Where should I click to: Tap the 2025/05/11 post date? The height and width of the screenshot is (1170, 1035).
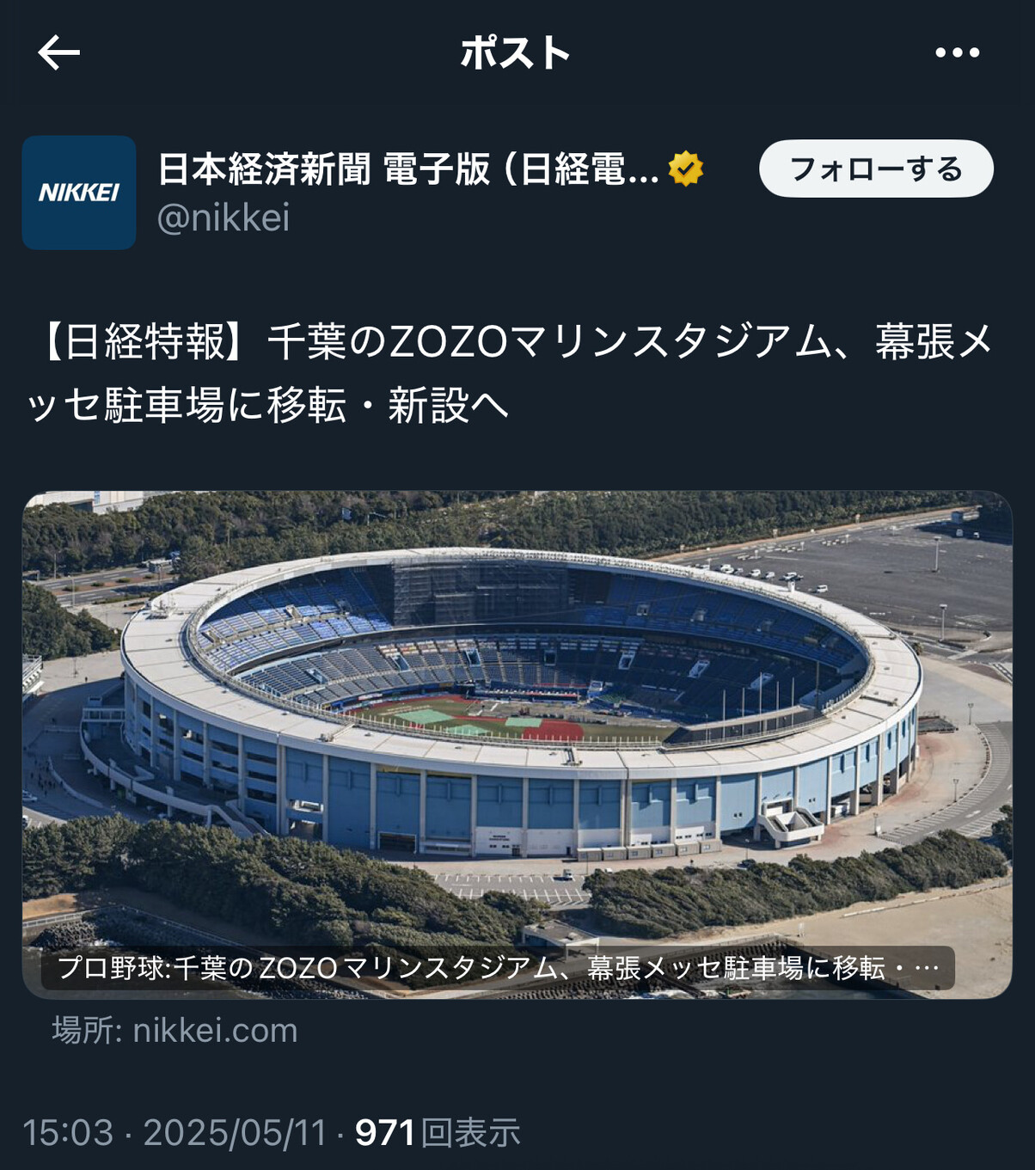tap(236, 1132)
